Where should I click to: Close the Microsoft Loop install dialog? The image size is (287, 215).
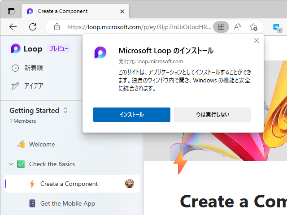257,40
